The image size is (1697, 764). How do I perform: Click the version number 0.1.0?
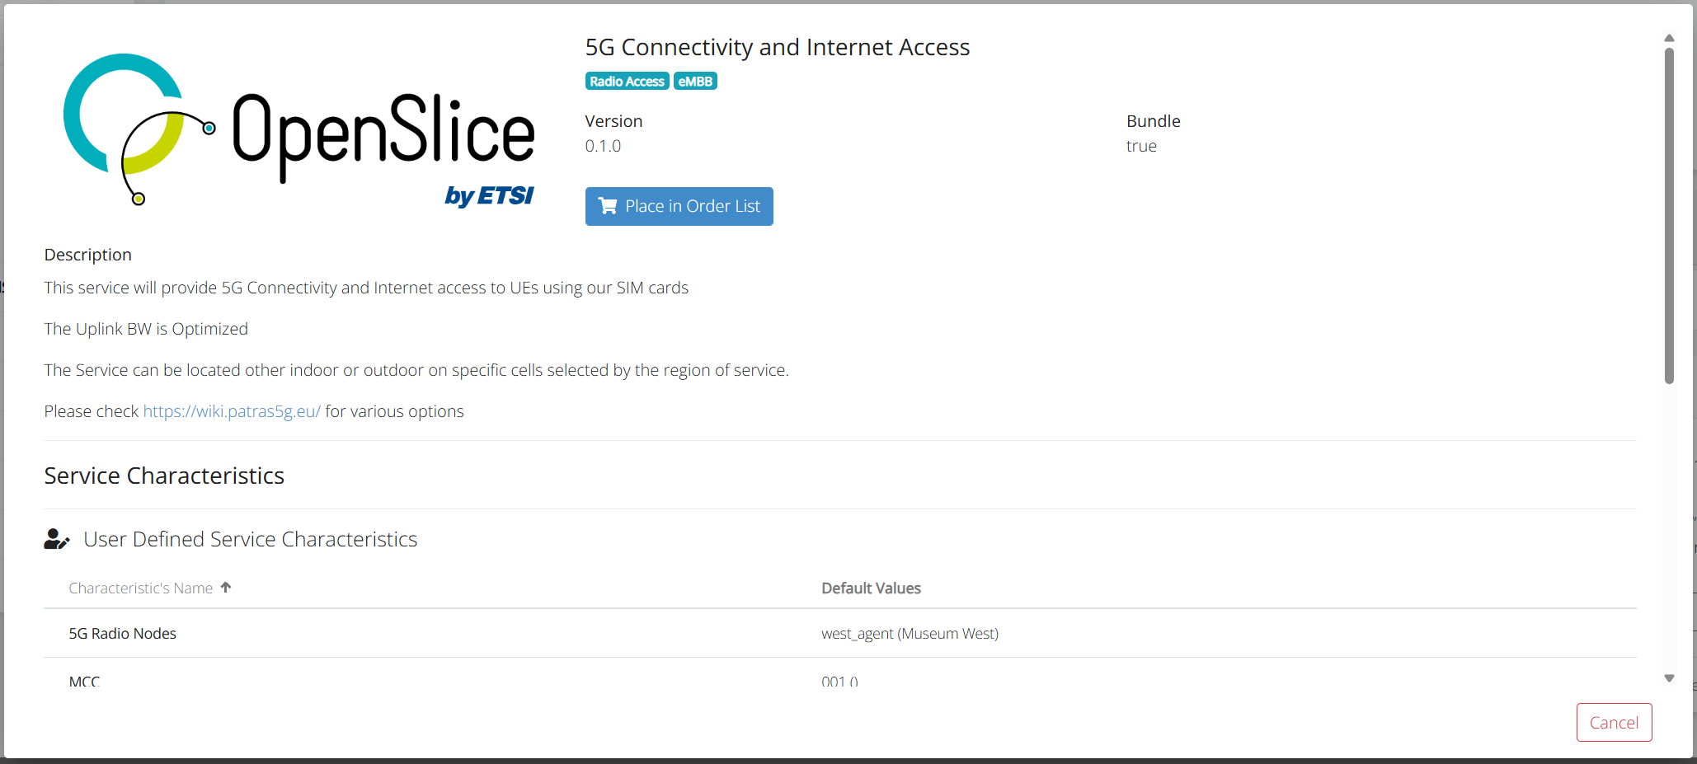[603, 146]
